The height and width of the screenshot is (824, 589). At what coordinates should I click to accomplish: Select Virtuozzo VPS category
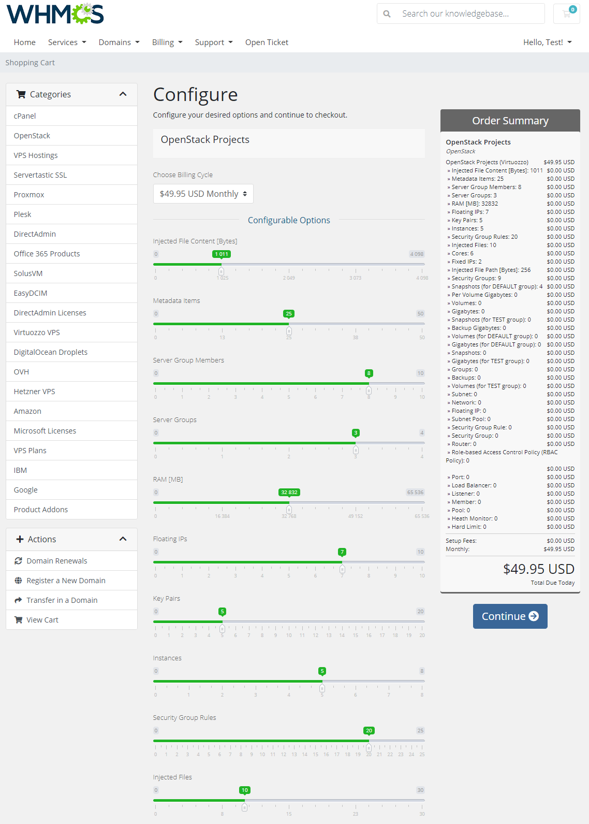pyautogui.click(x=37, y=333)
